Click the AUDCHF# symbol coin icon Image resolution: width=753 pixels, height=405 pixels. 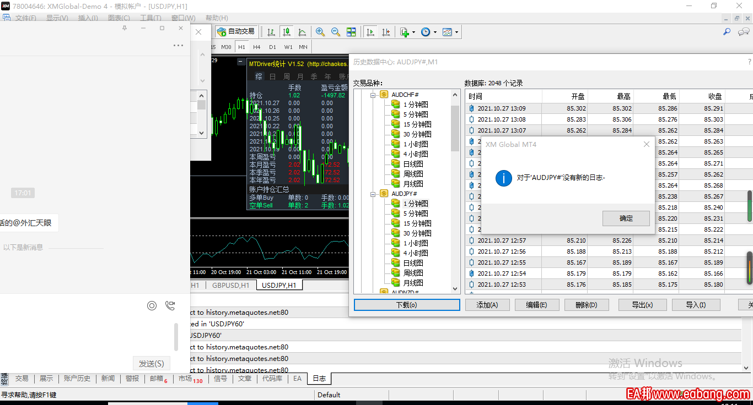(384, 95)
